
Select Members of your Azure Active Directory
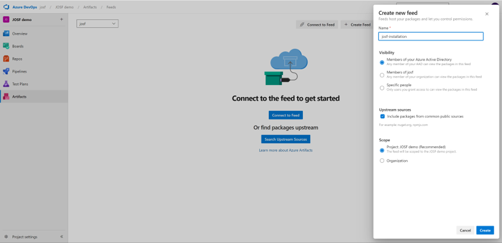coord(382,62)
